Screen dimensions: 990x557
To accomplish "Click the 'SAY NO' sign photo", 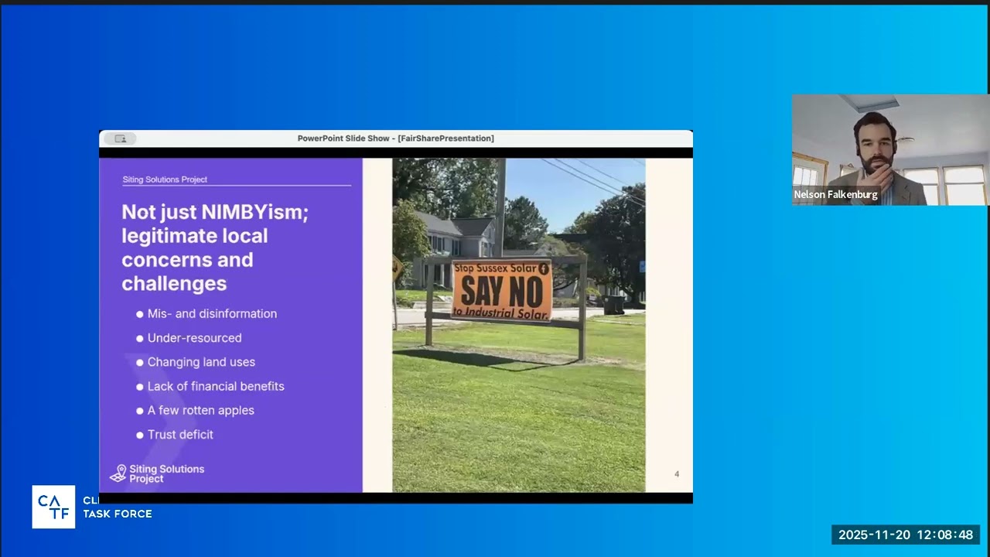I will click(519, 325).
